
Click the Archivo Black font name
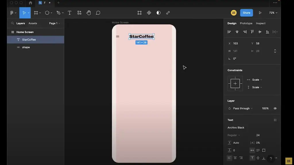coord(236,128)
